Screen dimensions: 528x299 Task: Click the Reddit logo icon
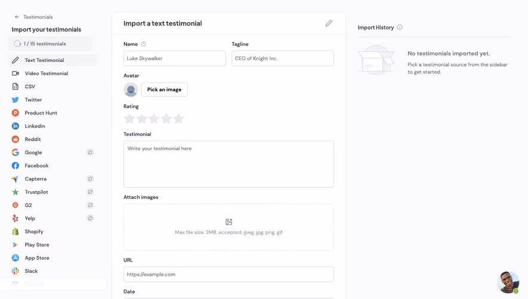click(16, 139)
